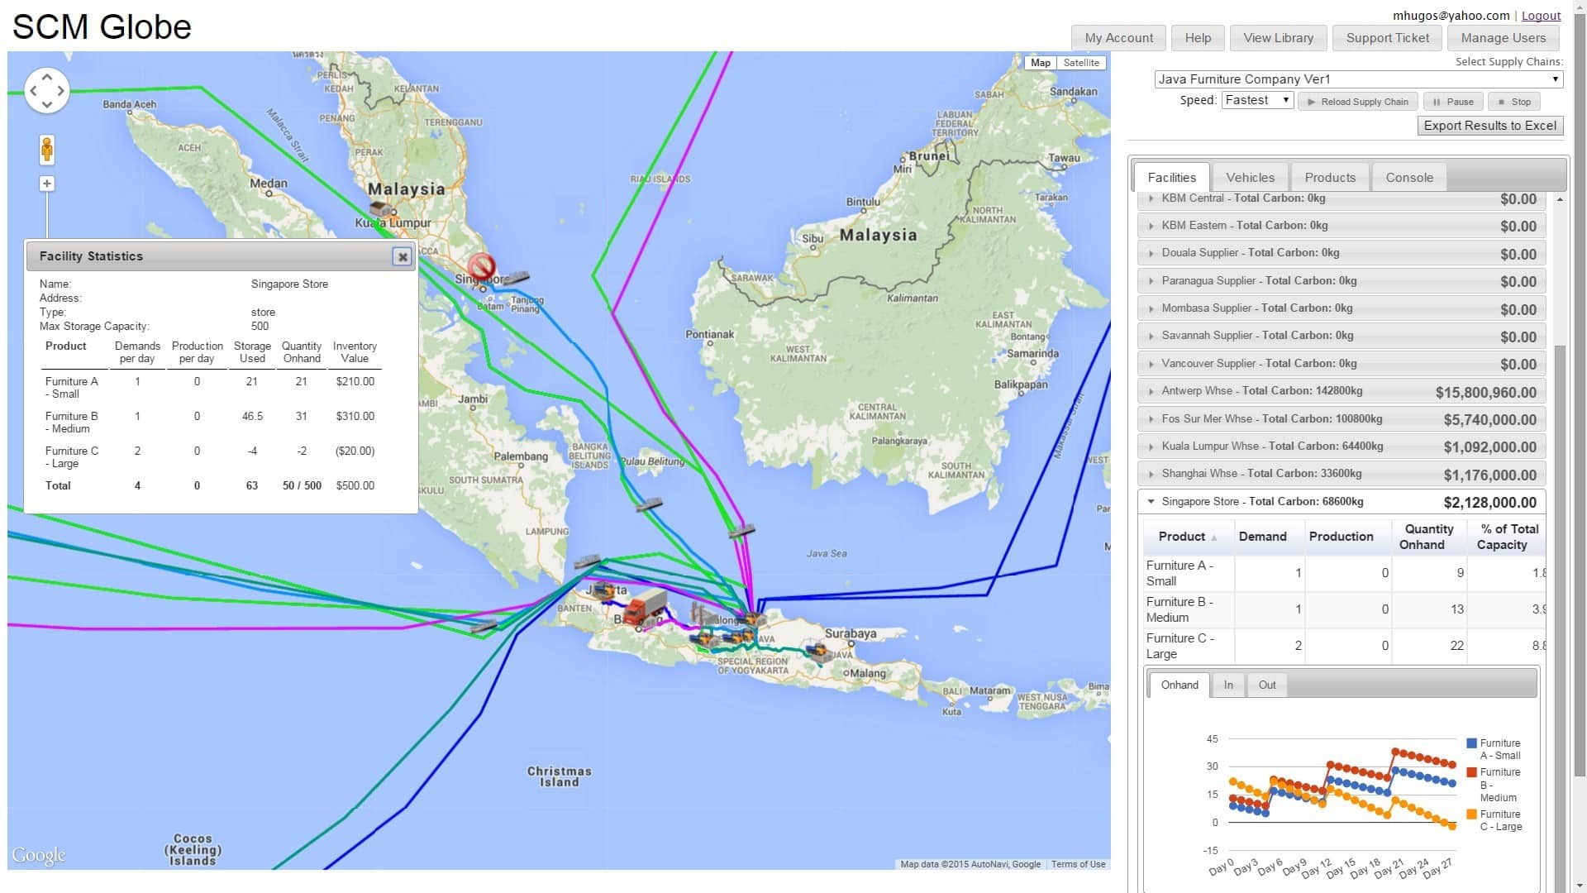The image size is (1587, 893).
Task: Switch to the Vehicles tab
Action: click(x=1250, y=178)
